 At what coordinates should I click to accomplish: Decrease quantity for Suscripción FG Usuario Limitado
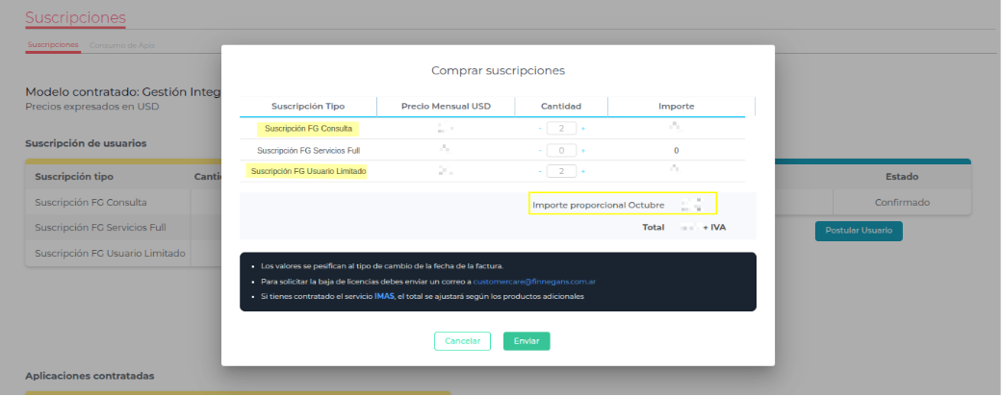[x=540, y=172]
